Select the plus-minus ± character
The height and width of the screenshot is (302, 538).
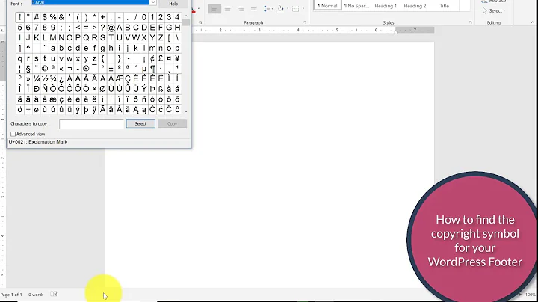pyautogui.click(x=111, y=68)
